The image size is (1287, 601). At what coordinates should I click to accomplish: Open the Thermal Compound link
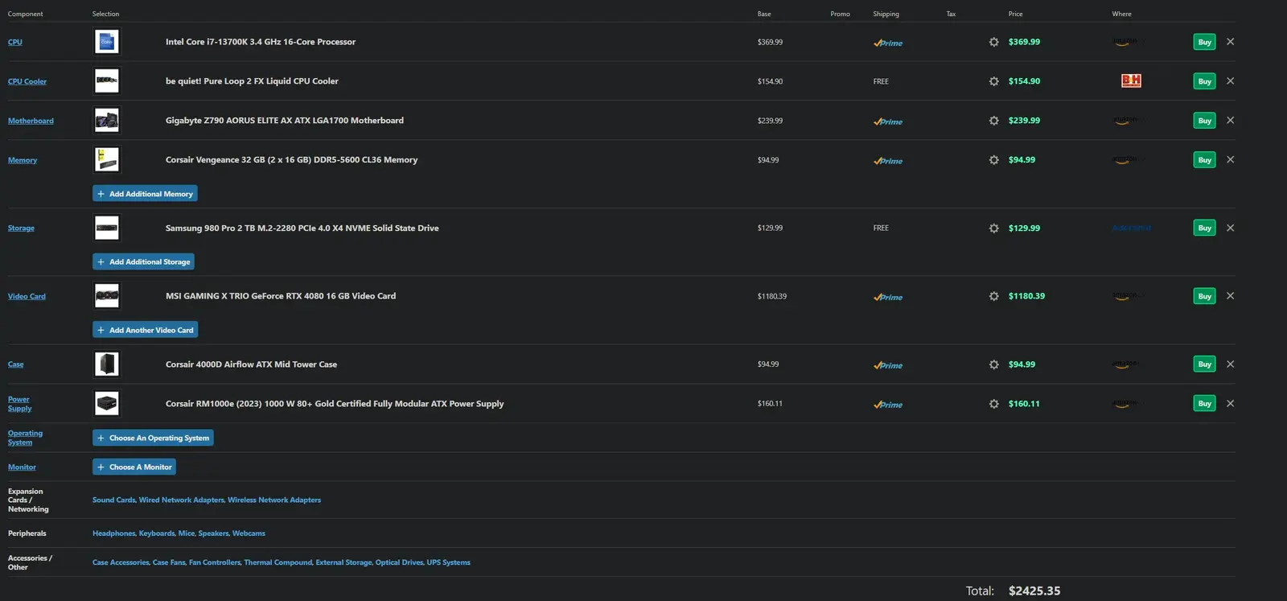pyautogui.click(x=278, y=563)
